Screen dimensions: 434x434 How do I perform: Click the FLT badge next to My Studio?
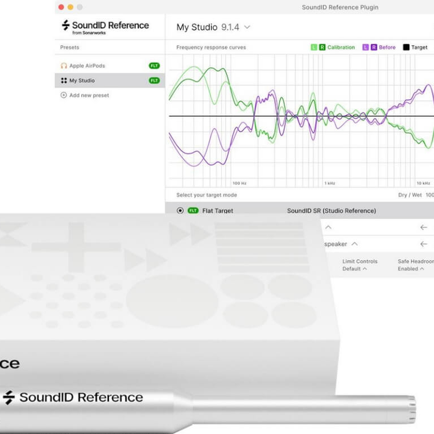coord(155,80)
